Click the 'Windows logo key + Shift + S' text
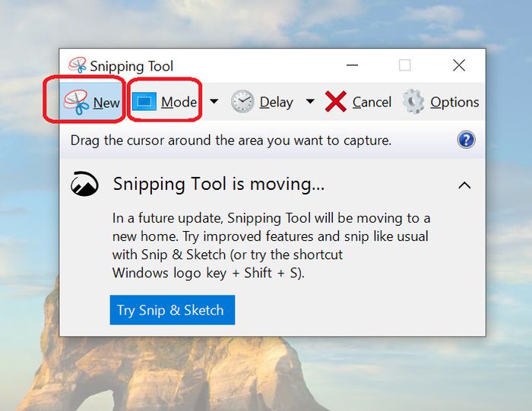The image size is (532, 411). 208,273
